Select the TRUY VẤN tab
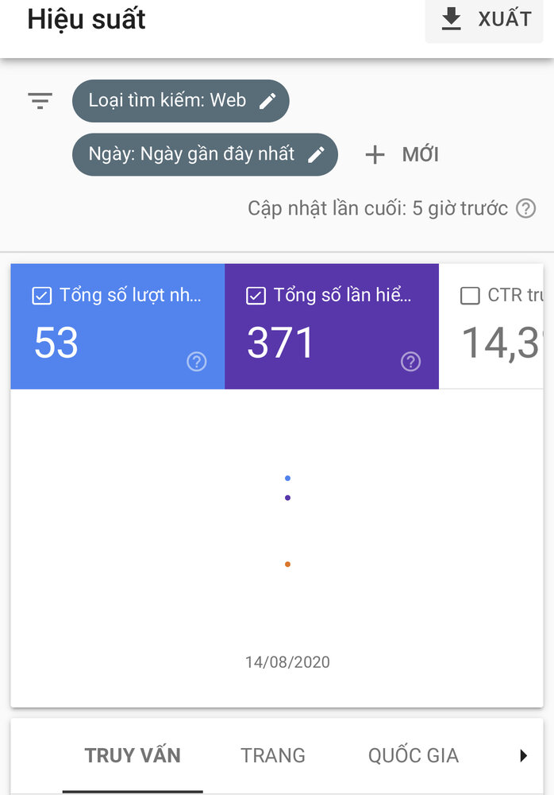554x795 pixels. click(133, 755)
